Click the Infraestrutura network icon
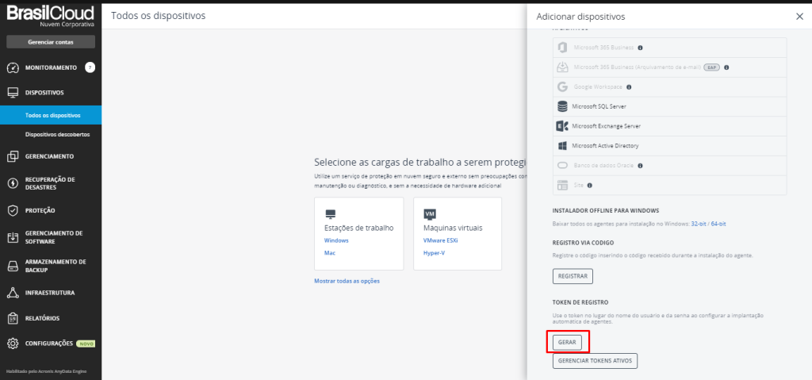Viewport: 812px width, 380px height. (x=13, y=293)
